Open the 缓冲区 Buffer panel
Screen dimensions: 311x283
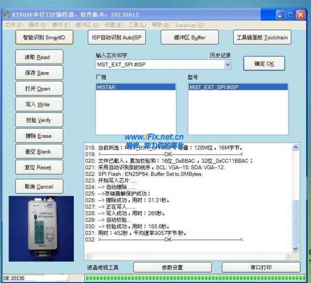tap(190, 37)
